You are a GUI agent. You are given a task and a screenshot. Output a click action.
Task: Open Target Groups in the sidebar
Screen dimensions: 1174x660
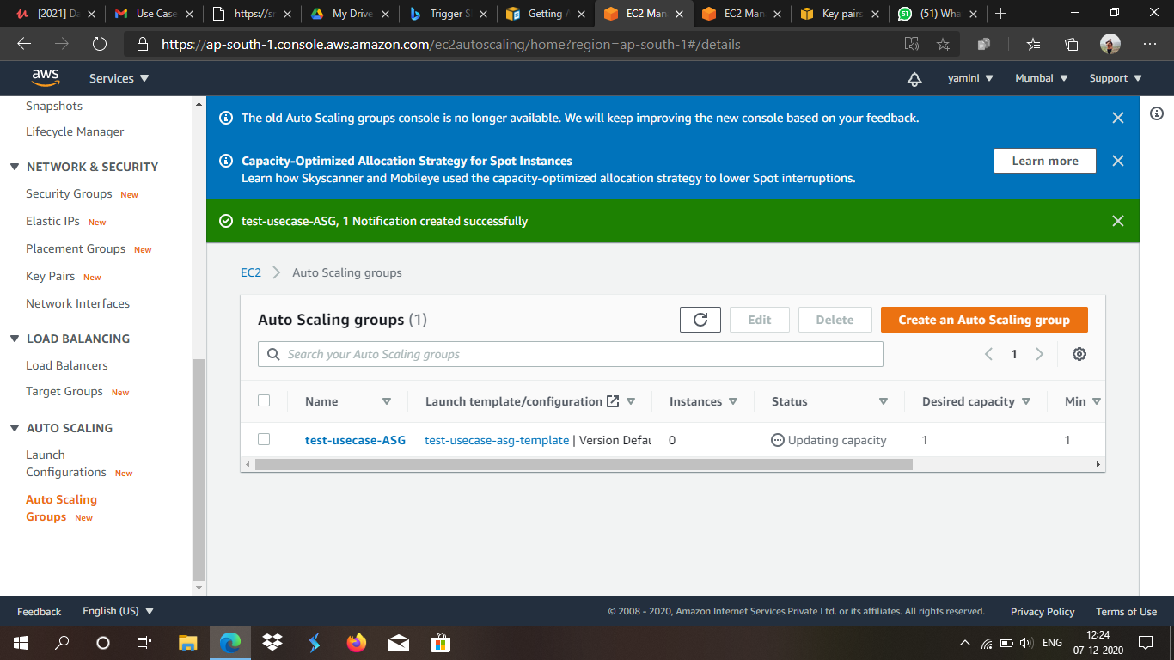click(64, 391)
